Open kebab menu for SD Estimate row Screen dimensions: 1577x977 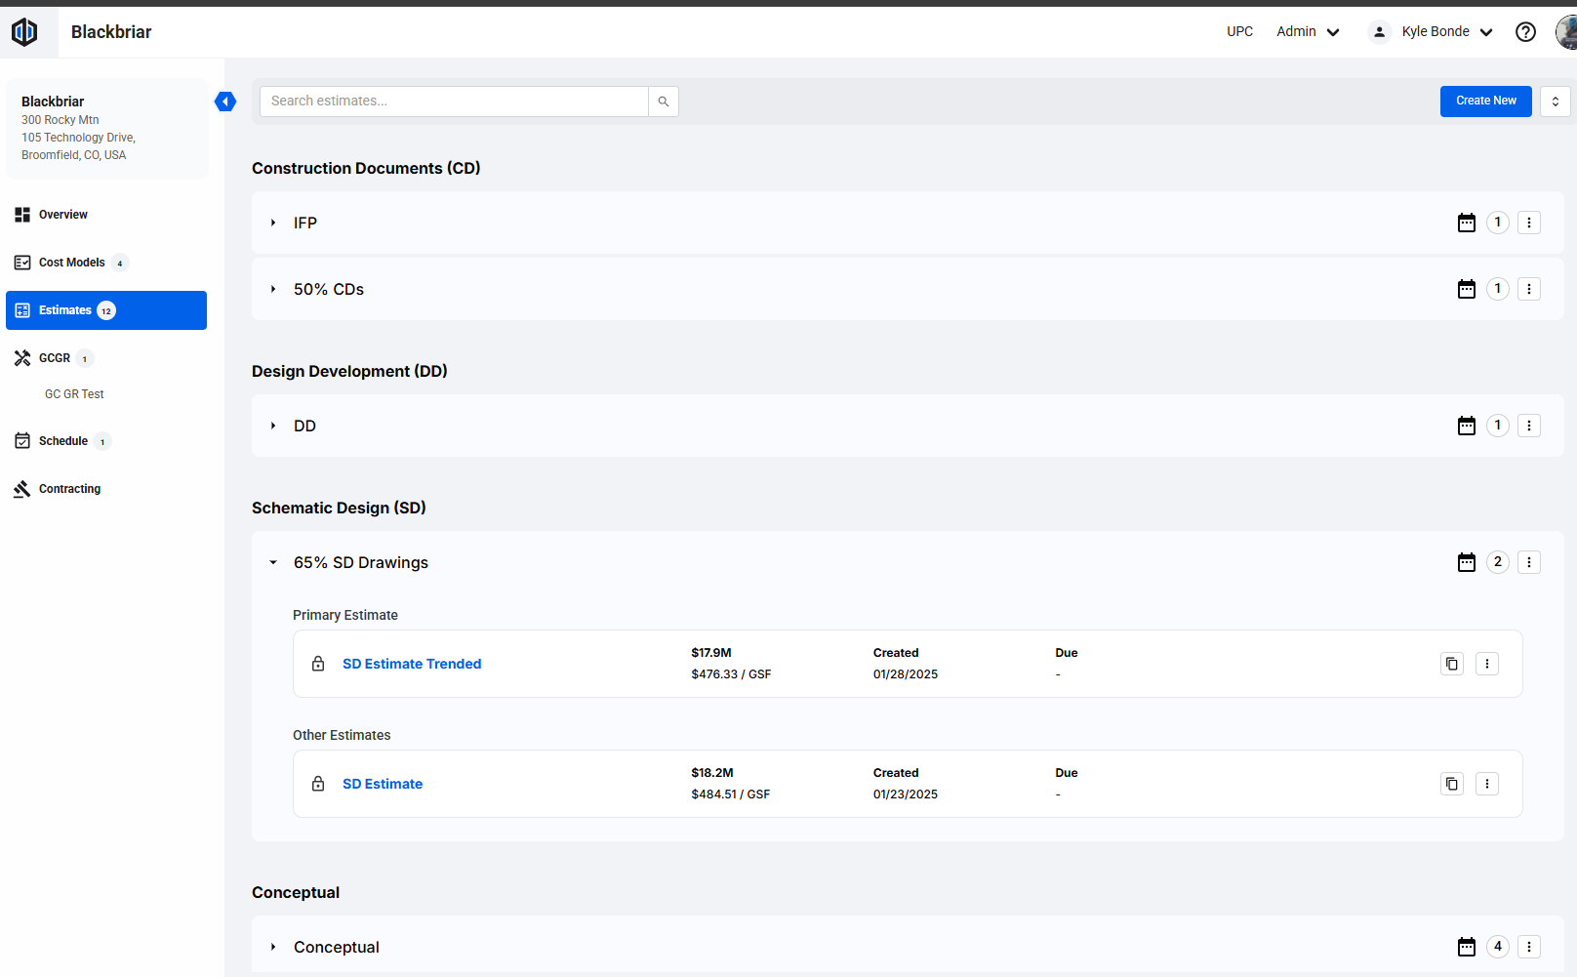1486,784
